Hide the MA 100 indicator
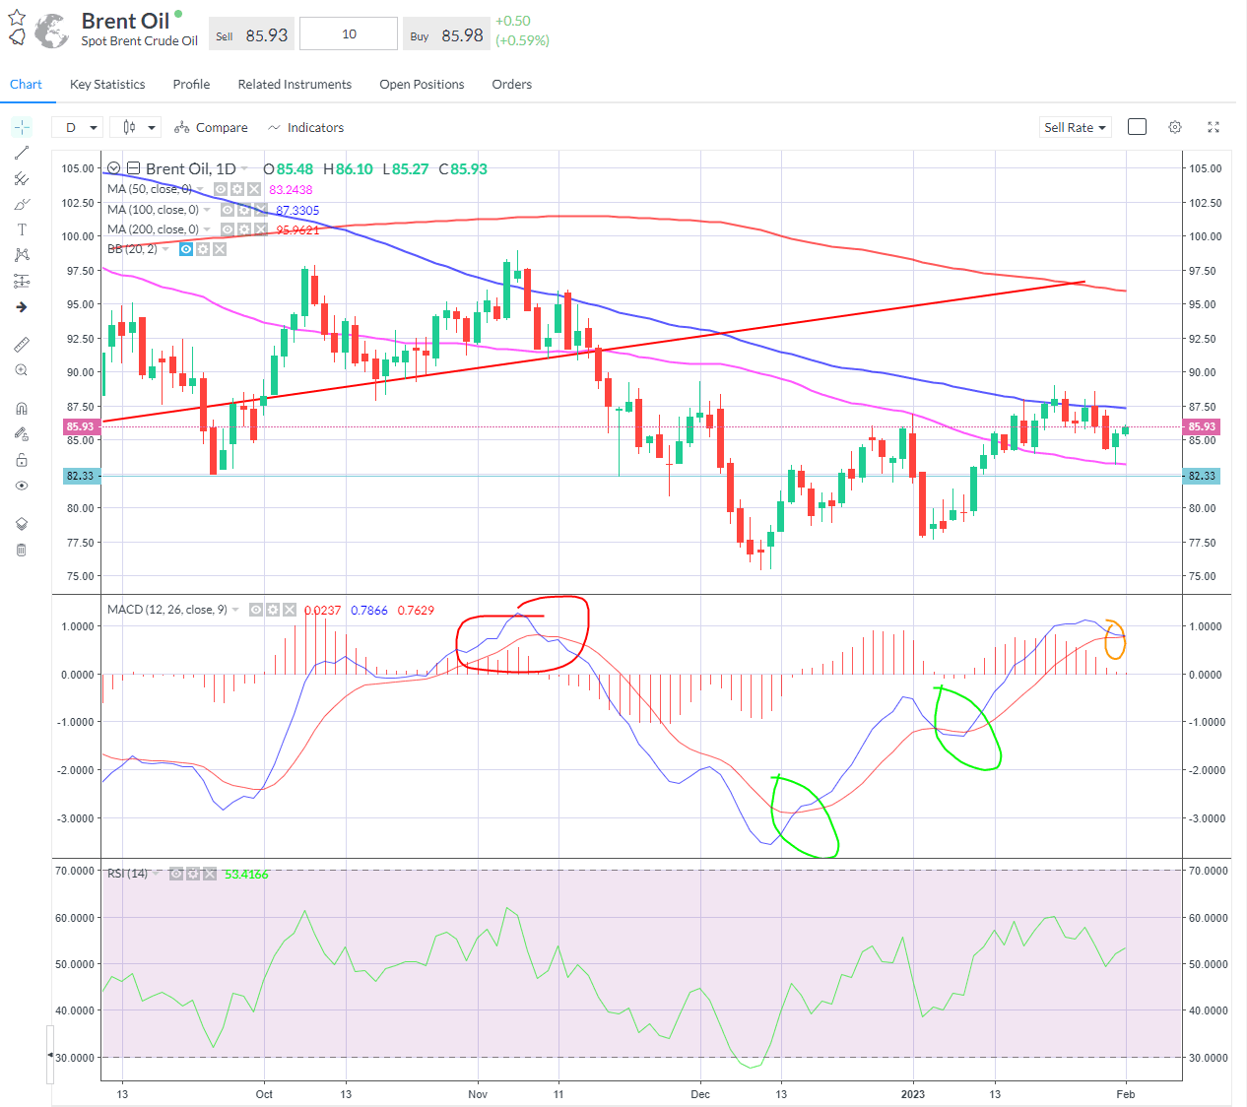The width and height of the screenshot is (1247, 1107). click(x=228, y=210)
